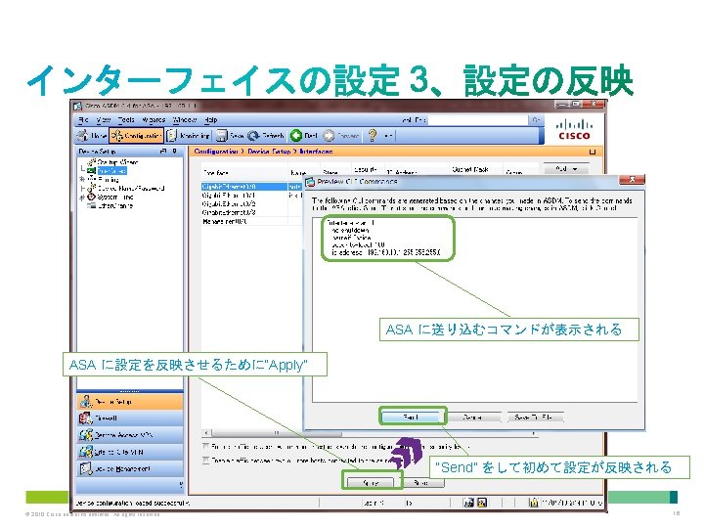Go Back with the green arrow icon
704x528 pixels.
pos(296,135)
